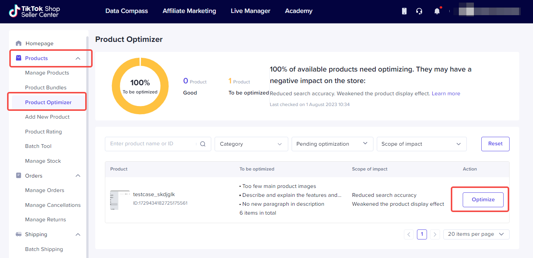Open Batch Shipping in sidebar
533x258 pixels.
tap(44, 249)
